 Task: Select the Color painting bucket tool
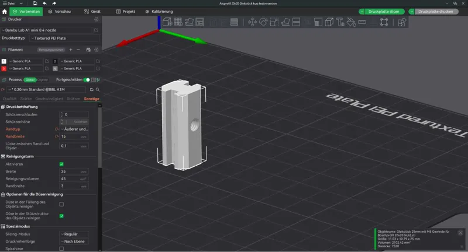351,22
